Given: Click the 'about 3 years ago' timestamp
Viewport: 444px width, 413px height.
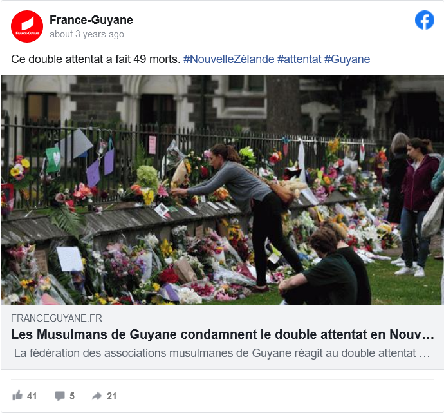Looking at the screenshot, I should 87,34.
